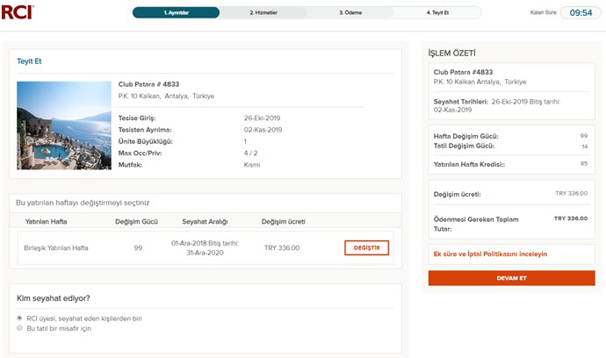Click Club Patara # 4833 resort title
Image resolution: width=606 pixels, height=358 pixels.
click(x=148, y=84)
